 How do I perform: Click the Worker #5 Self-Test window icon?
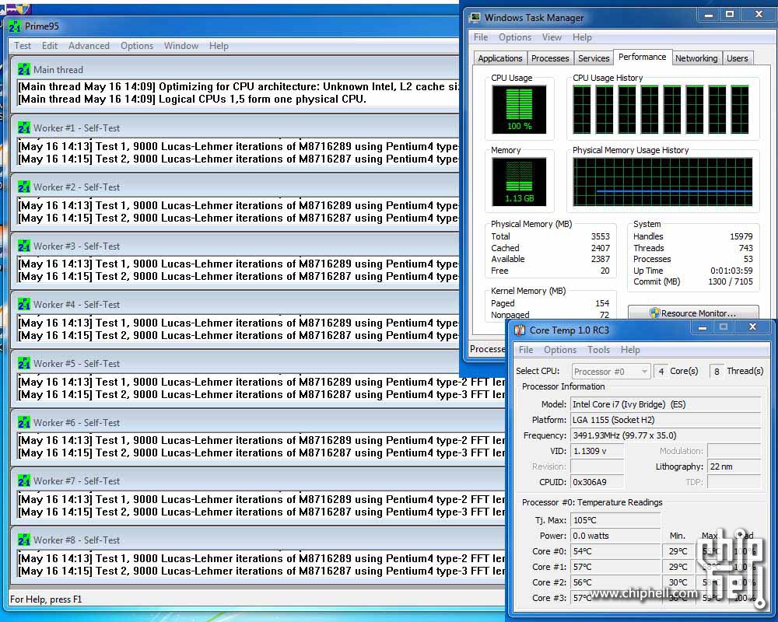point(24,364)
